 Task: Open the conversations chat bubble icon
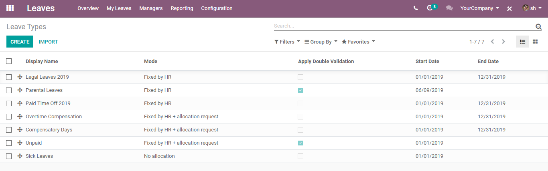[x=449, y=8]
